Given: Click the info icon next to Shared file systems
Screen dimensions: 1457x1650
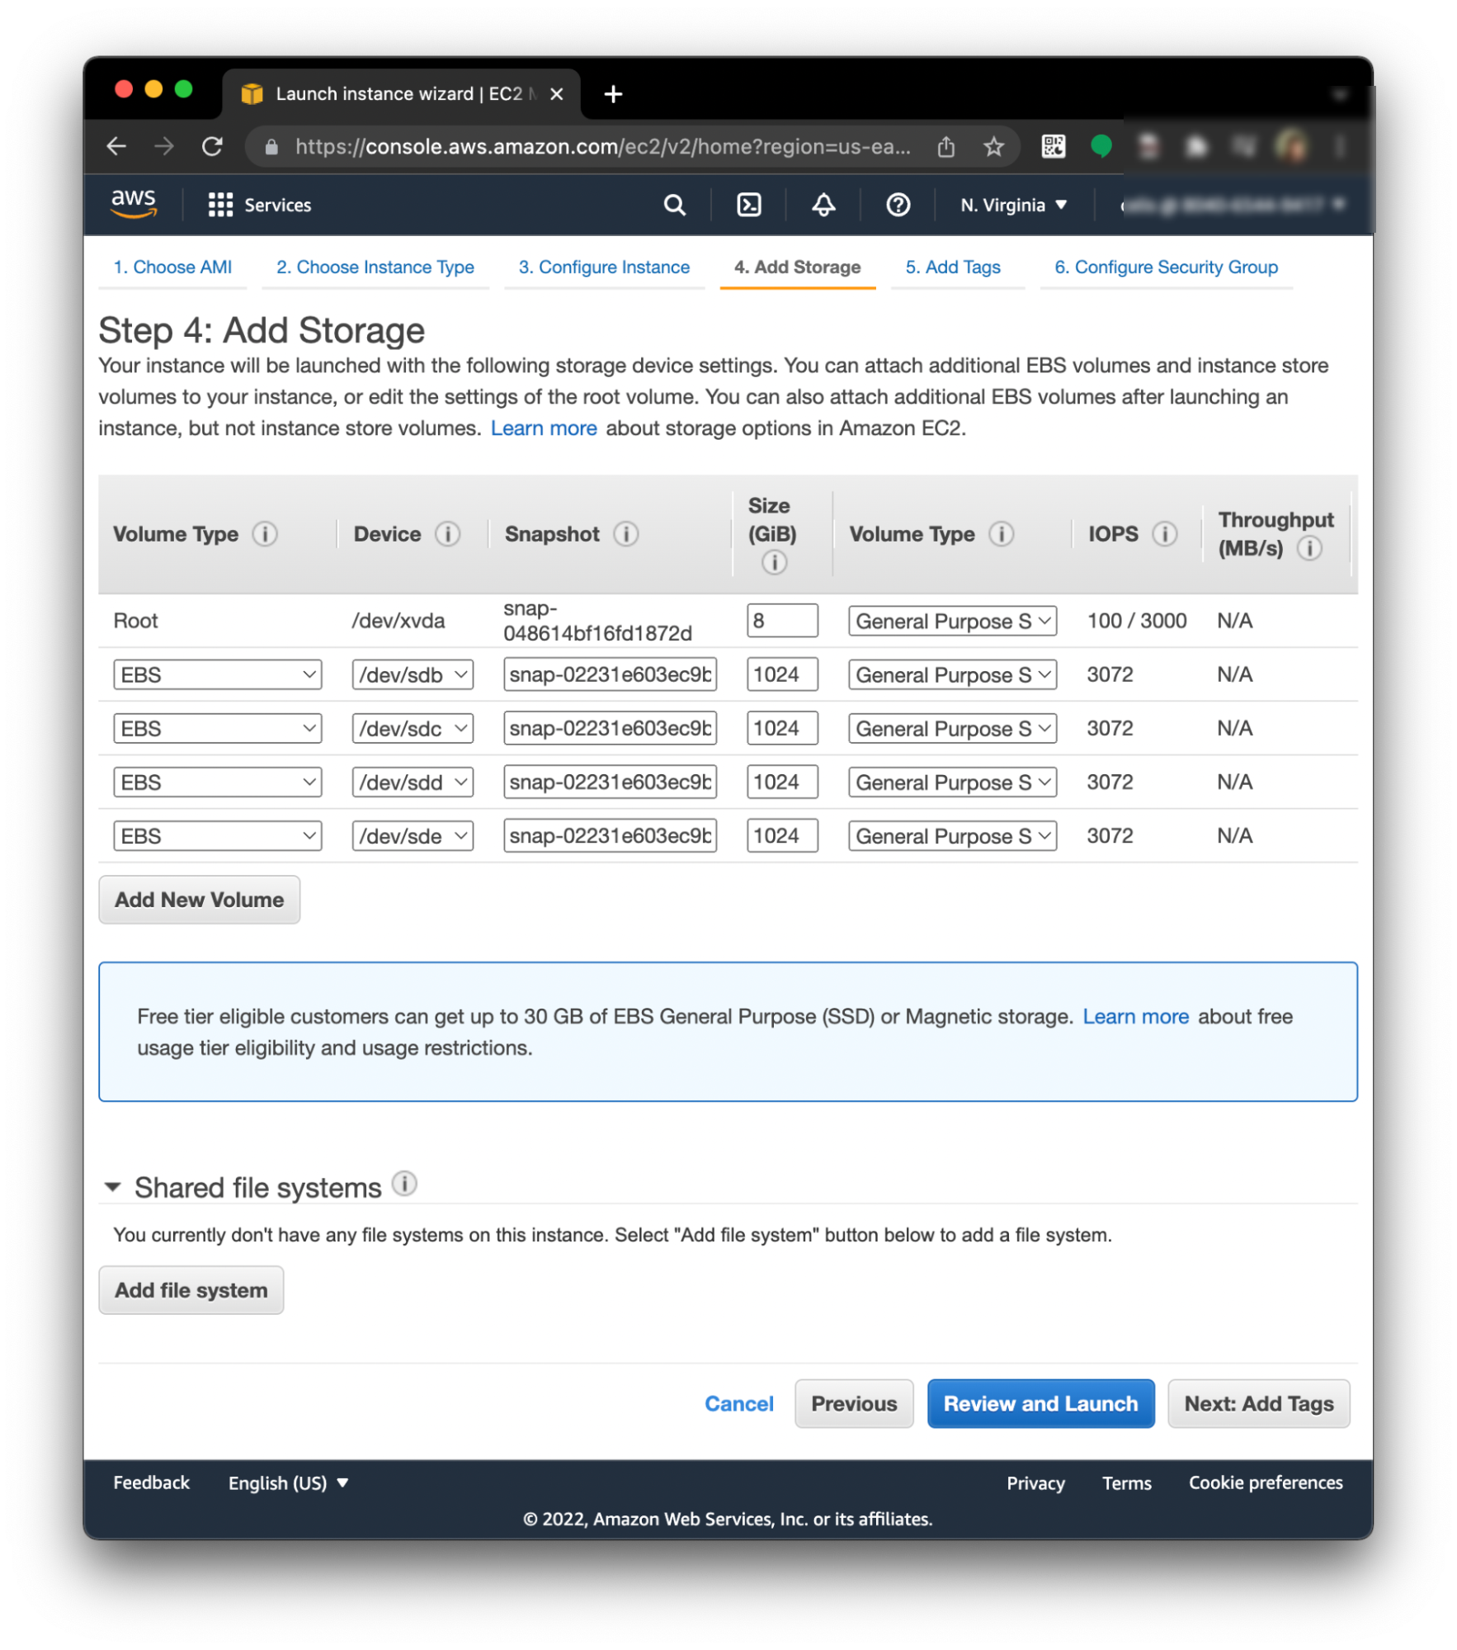Looking at the screenshot, I should [x=404, y=1184].
